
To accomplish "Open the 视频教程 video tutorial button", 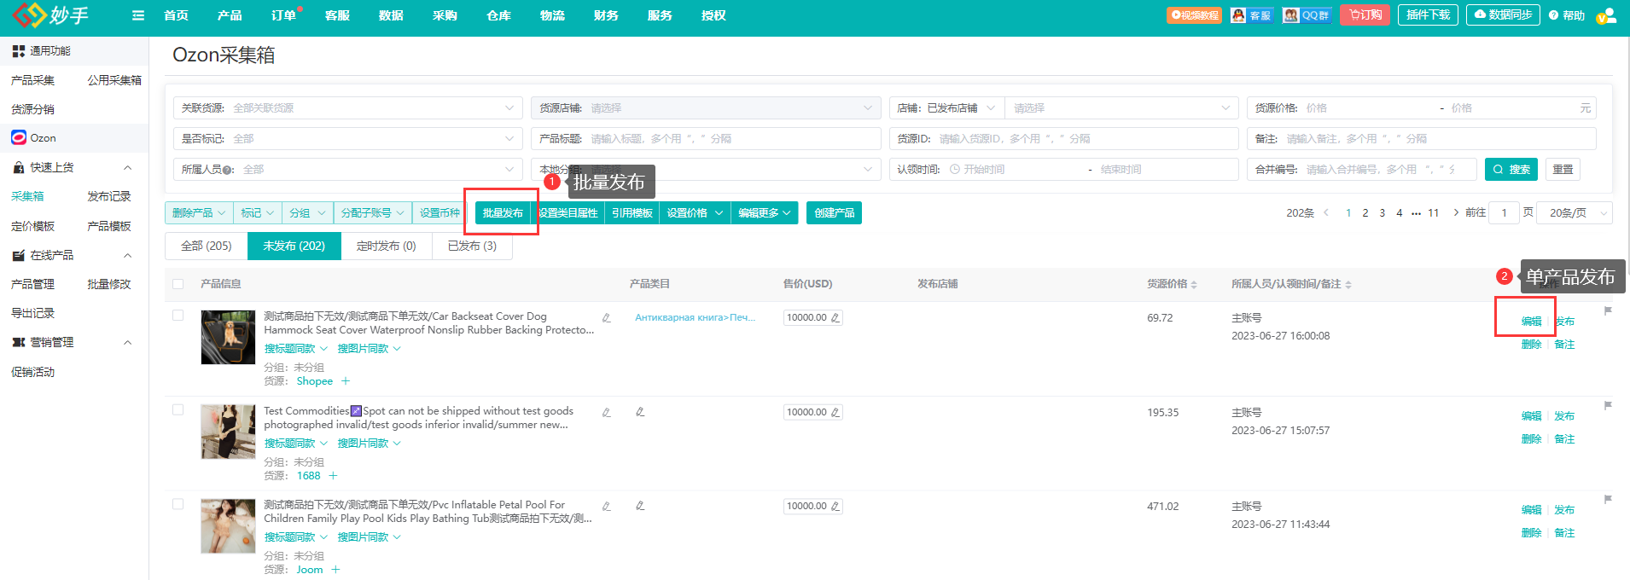I will coord(1194,15).
